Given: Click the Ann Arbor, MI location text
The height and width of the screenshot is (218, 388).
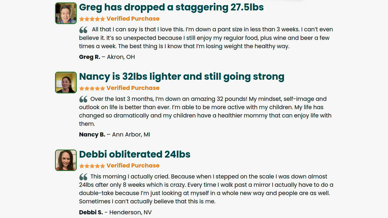Looking at the screenshot, I should (131, 135).
